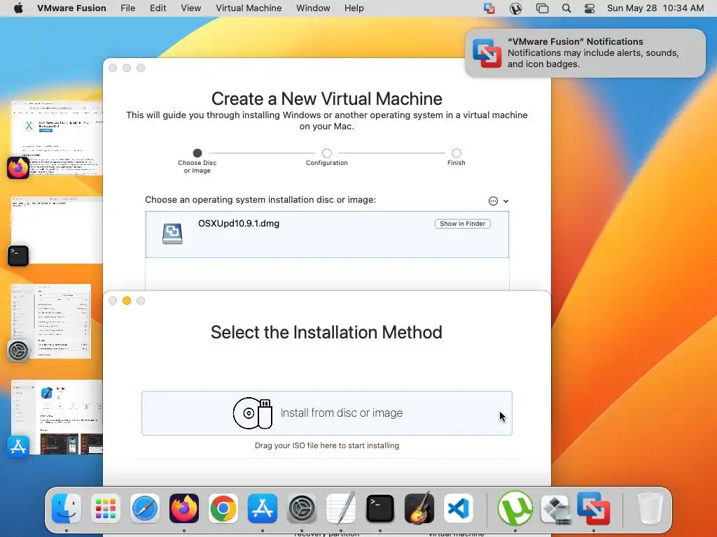The height and width of the screenshot is (537, 717).
Task: Switch to the Firefox window thumbnail in Stage Manager
Action: [57, 138]
